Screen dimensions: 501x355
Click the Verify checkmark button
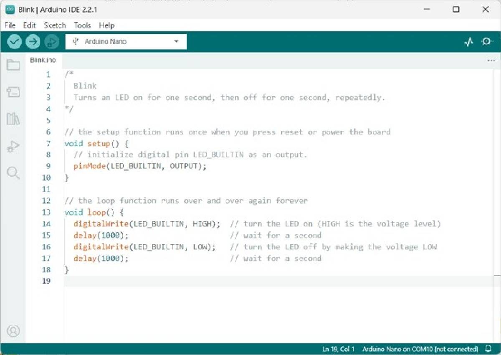coord(14,41)
